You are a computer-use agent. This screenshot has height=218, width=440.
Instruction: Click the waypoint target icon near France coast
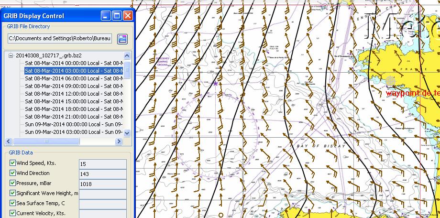coord(390,81)
